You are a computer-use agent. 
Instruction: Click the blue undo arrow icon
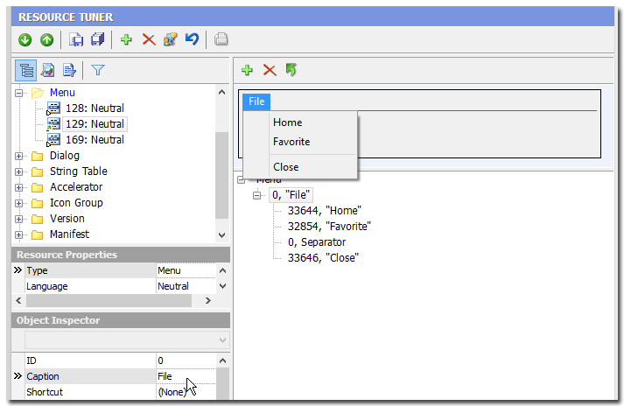192,39
